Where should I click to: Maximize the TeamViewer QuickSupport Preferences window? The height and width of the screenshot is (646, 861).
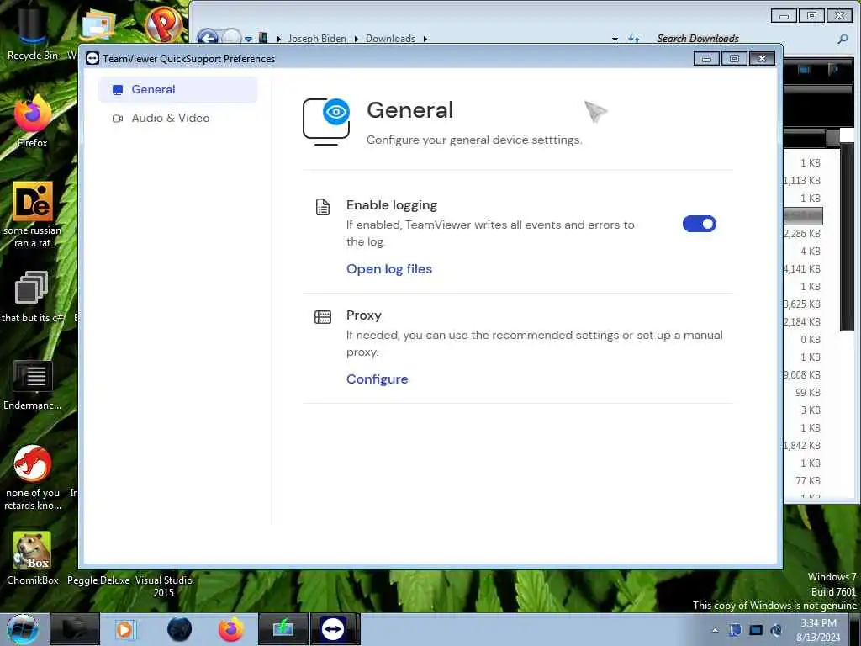coord(734,58)
